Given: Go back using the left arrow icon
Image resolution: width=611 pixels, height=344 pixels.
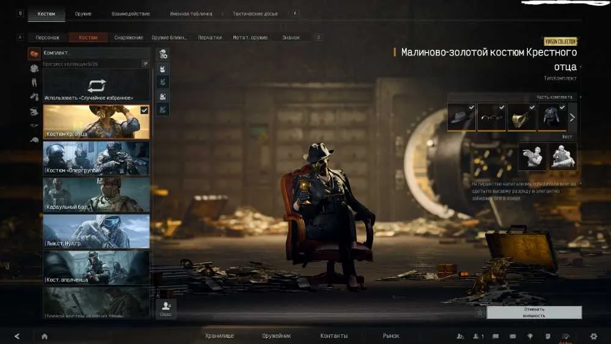Looking at the screenshot, I should tap(16, 336).
